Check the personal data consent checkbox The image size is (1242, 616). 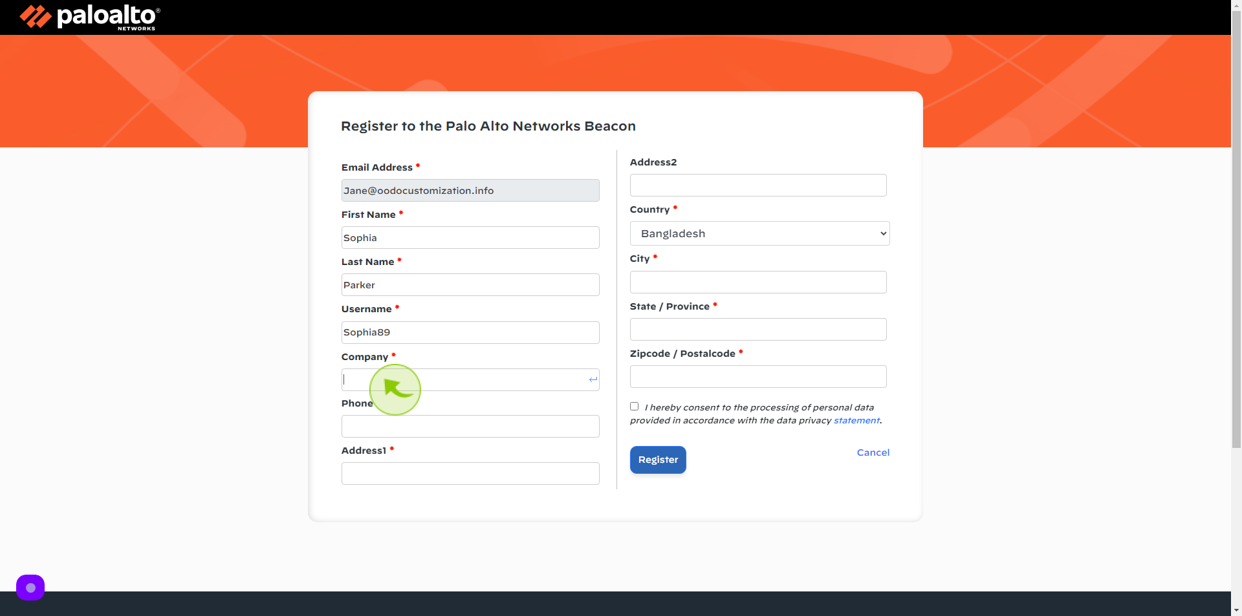[634, 407]
